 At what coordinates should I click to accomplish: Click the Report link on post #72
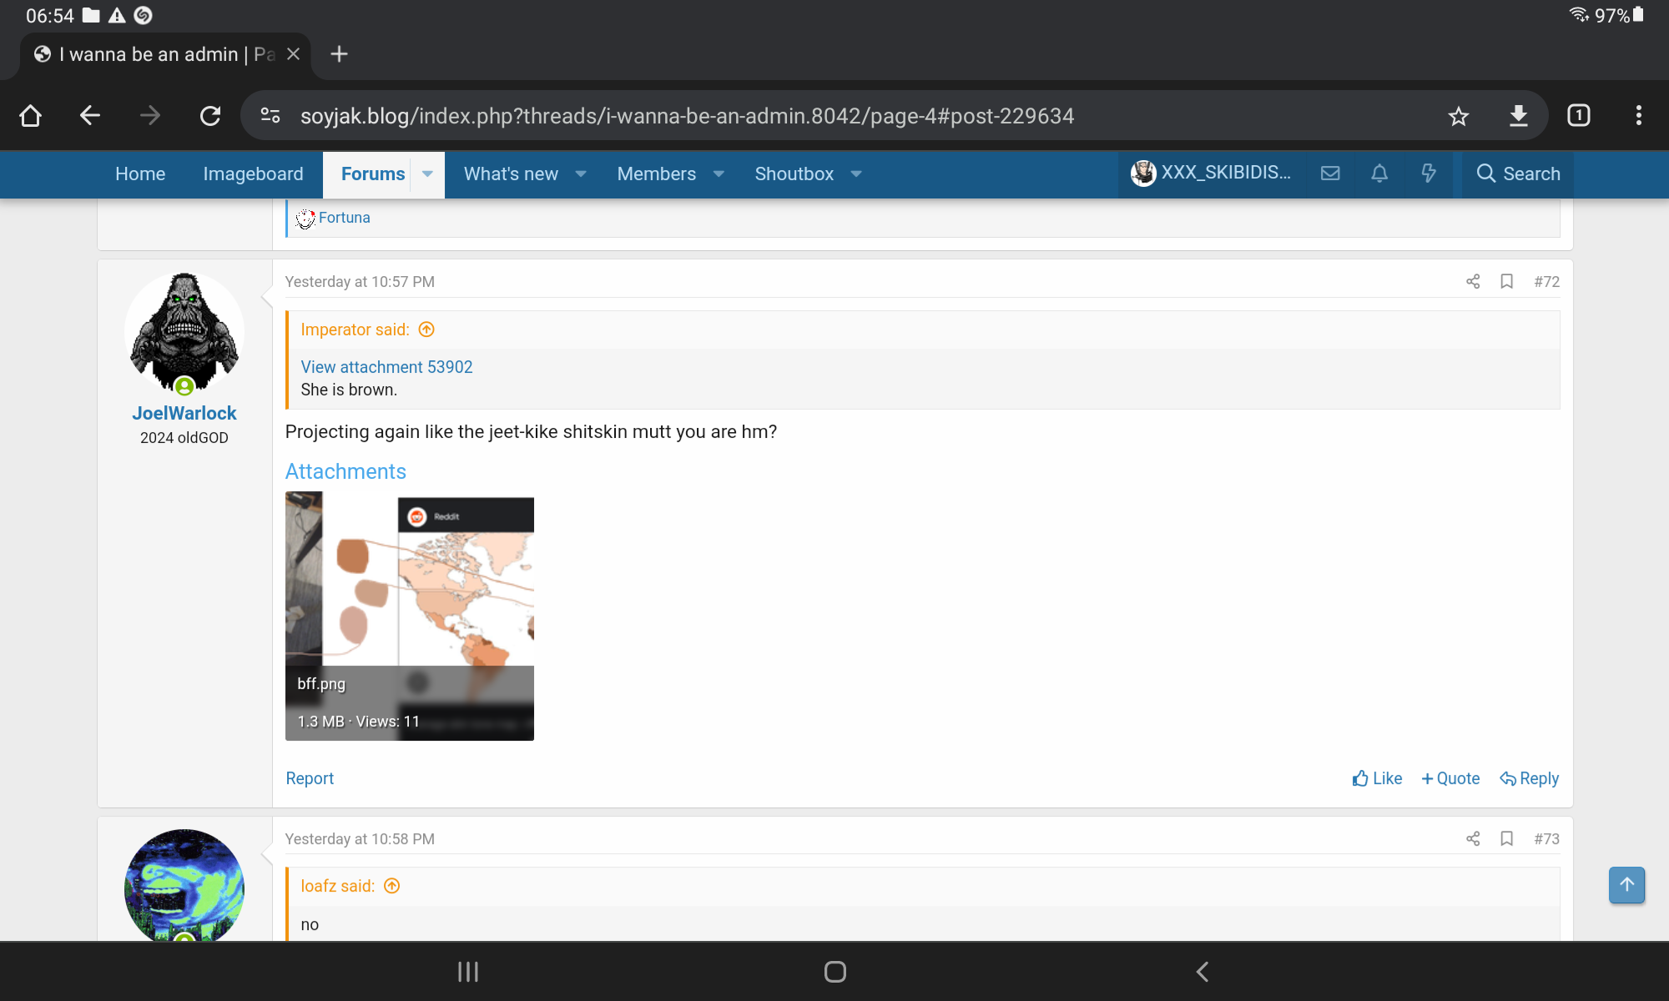pyautogui.click(x=310, y=778)
